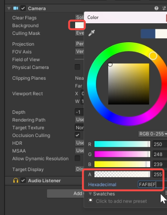This screenshot has height=215, width=167.
Task: Open the Camera component help icon
Action: (x=156, y=8)
